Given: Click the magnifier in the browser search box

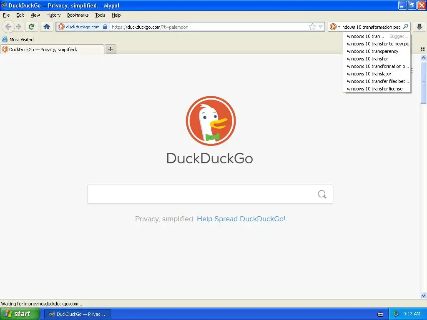Looking at the screenshot, I should 405,27.
